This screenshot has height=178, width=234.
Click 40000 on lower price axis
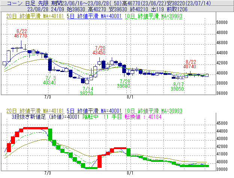point(222,162)
